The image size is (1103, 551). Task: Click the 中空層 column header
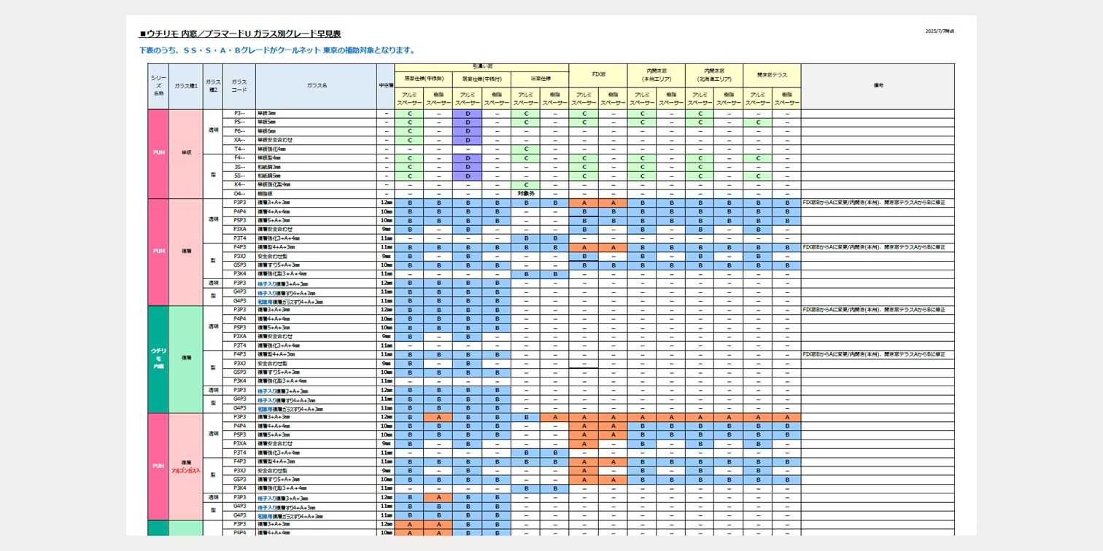(x=386, y=86)
